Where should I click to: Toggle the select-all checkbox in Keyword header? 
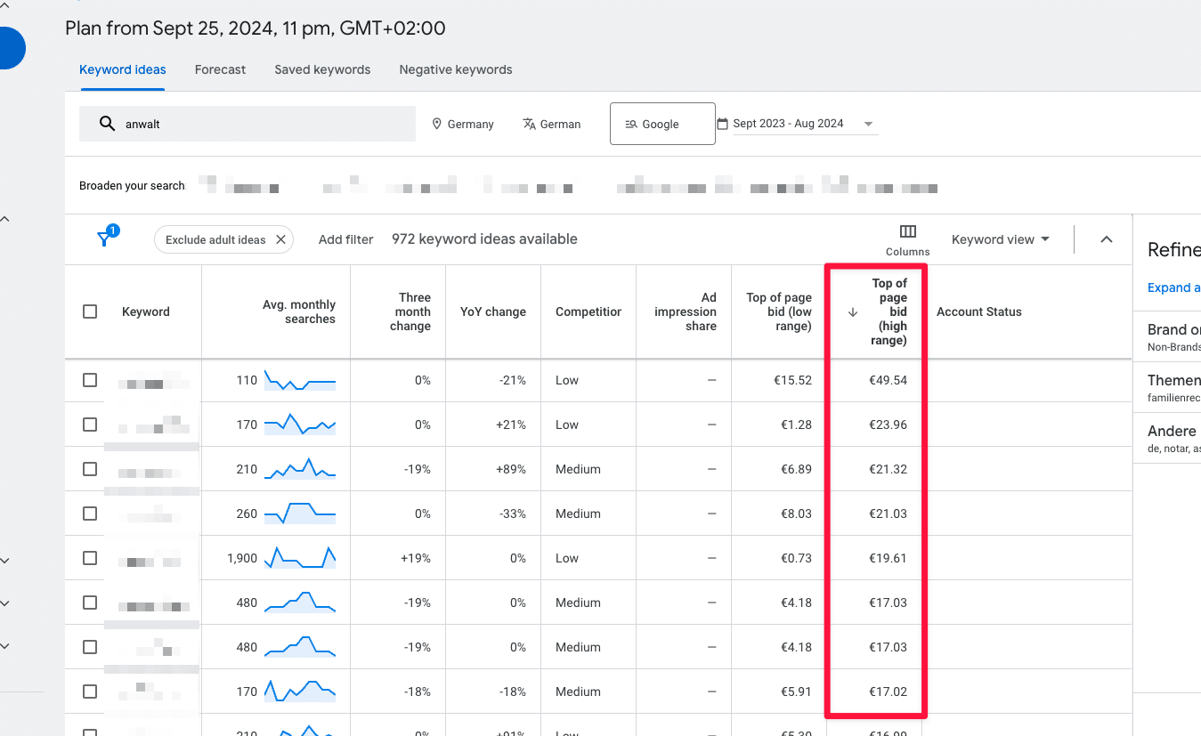point(90,311)
